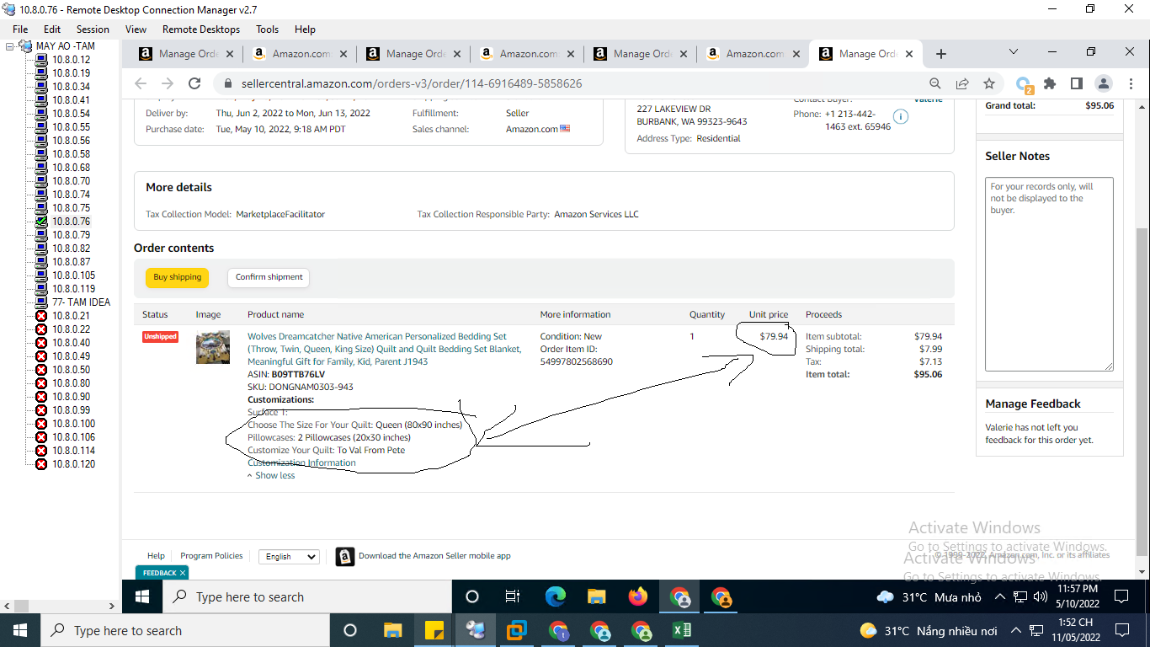Open the Extensions puzzle piece menu
The height and width of the screenshot is (647, 1150).
click(1050, 83)
